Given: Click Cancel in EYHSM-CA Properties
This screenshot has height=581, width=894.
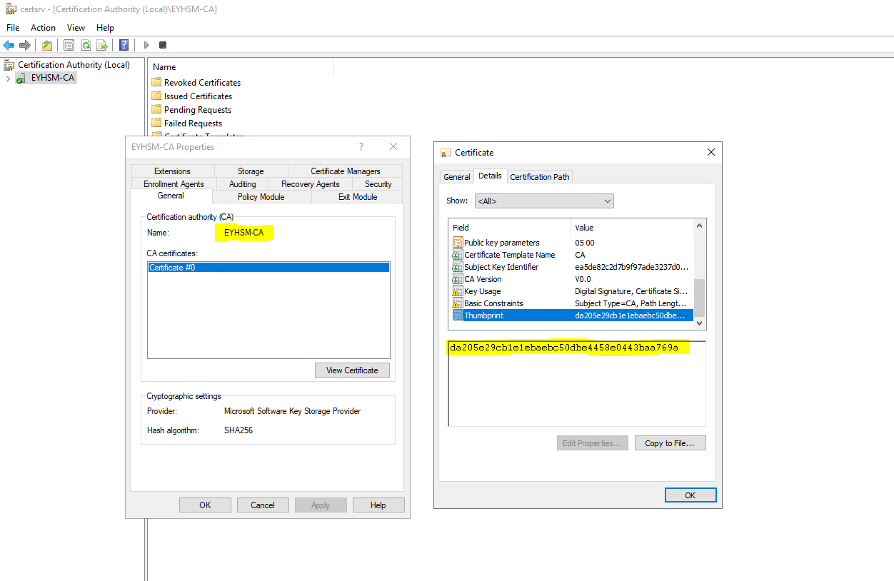Looking at the screenshot, I should (x=263, y=505).
